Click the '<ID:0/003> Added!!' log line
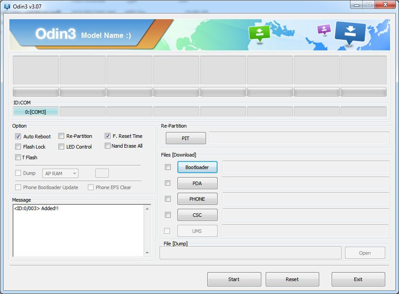 pos(36,208)
